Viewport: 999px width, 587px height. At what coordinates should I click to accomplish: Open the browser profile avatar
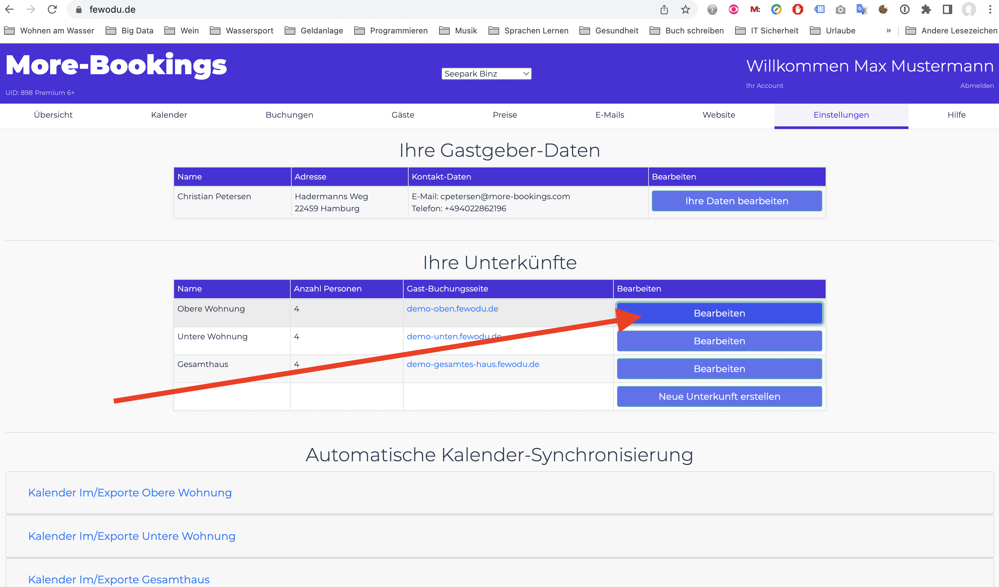(969, 9)
